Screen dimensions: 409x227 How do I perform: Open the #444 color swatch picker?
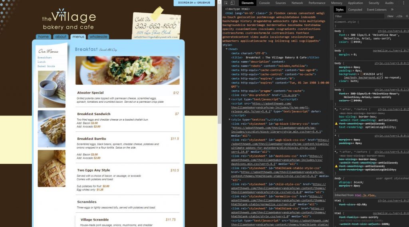coord(352,42)
